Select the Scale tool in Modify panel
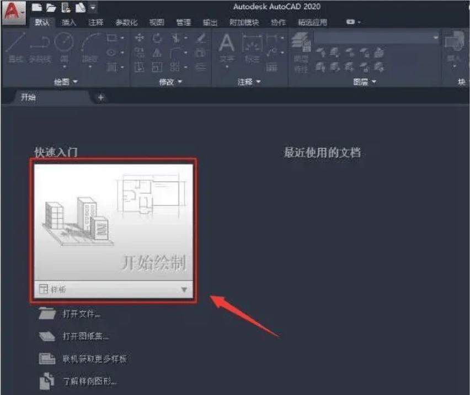The height and width of the screenshot is (395, 470). [157, 67]
